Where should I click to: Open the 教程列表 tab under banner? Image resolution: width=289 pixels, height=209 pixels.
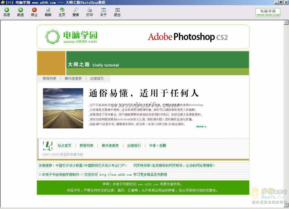[49, 79]
